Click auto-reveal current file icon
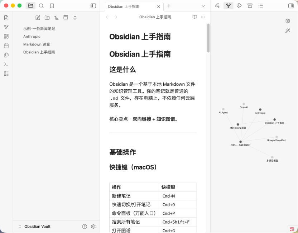The height and width of the screenshot is (233, 298). (66, 18)
